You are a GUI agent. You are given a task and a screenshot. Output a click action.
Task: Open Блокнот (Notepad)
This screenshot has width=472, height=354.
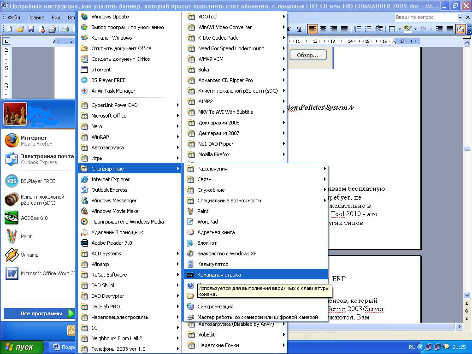coord(255,242)
